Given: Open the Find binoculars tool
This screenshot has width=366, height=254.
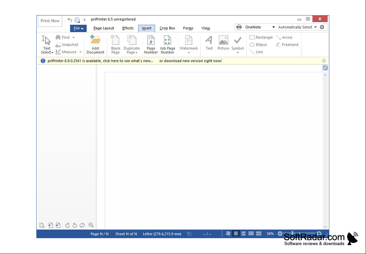Looking at the screenshot, I should (x=63, y=37).
